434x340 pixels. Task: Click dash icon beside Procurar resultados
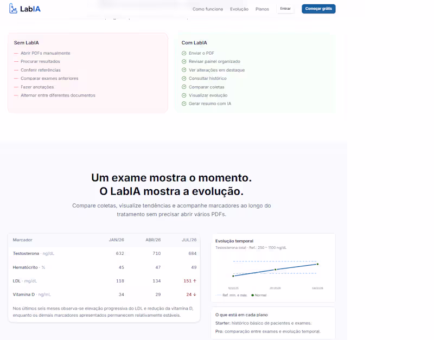(x=16, y=61)
